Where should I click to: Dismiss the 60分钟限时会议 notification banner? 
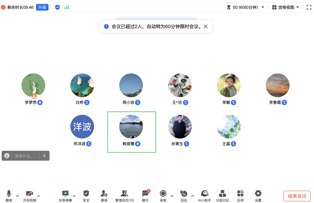(205, 27)
